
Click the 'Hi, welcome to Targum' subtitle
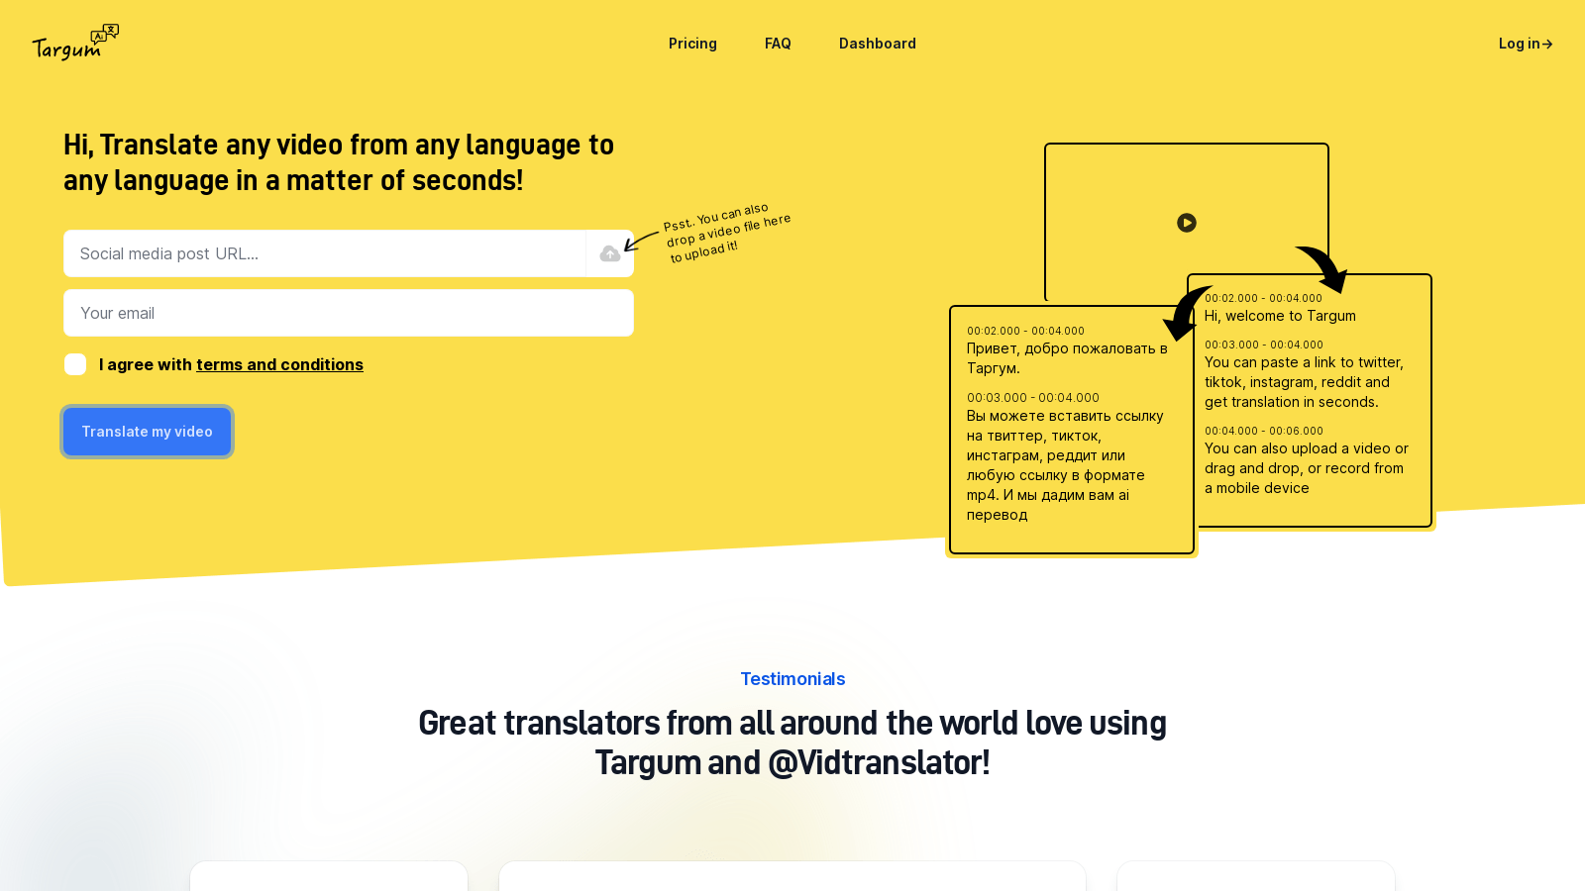[1280, 316]
